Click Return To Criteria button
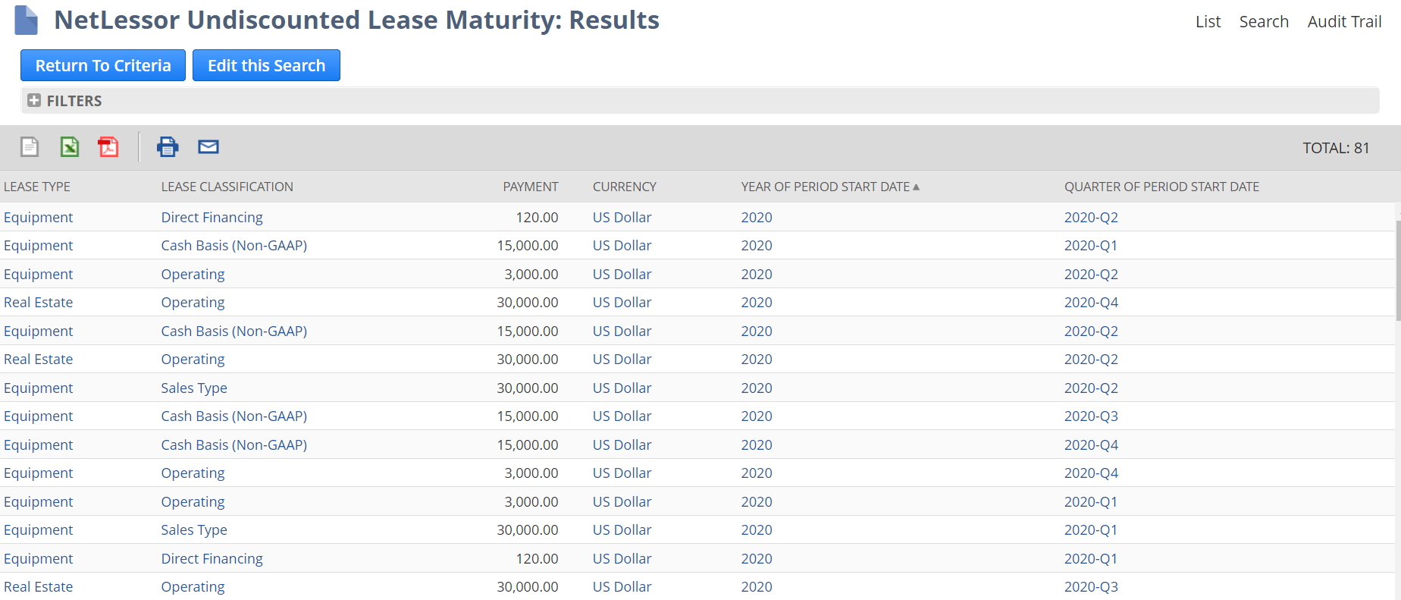 pyautogui.click(x=103, y=65)
